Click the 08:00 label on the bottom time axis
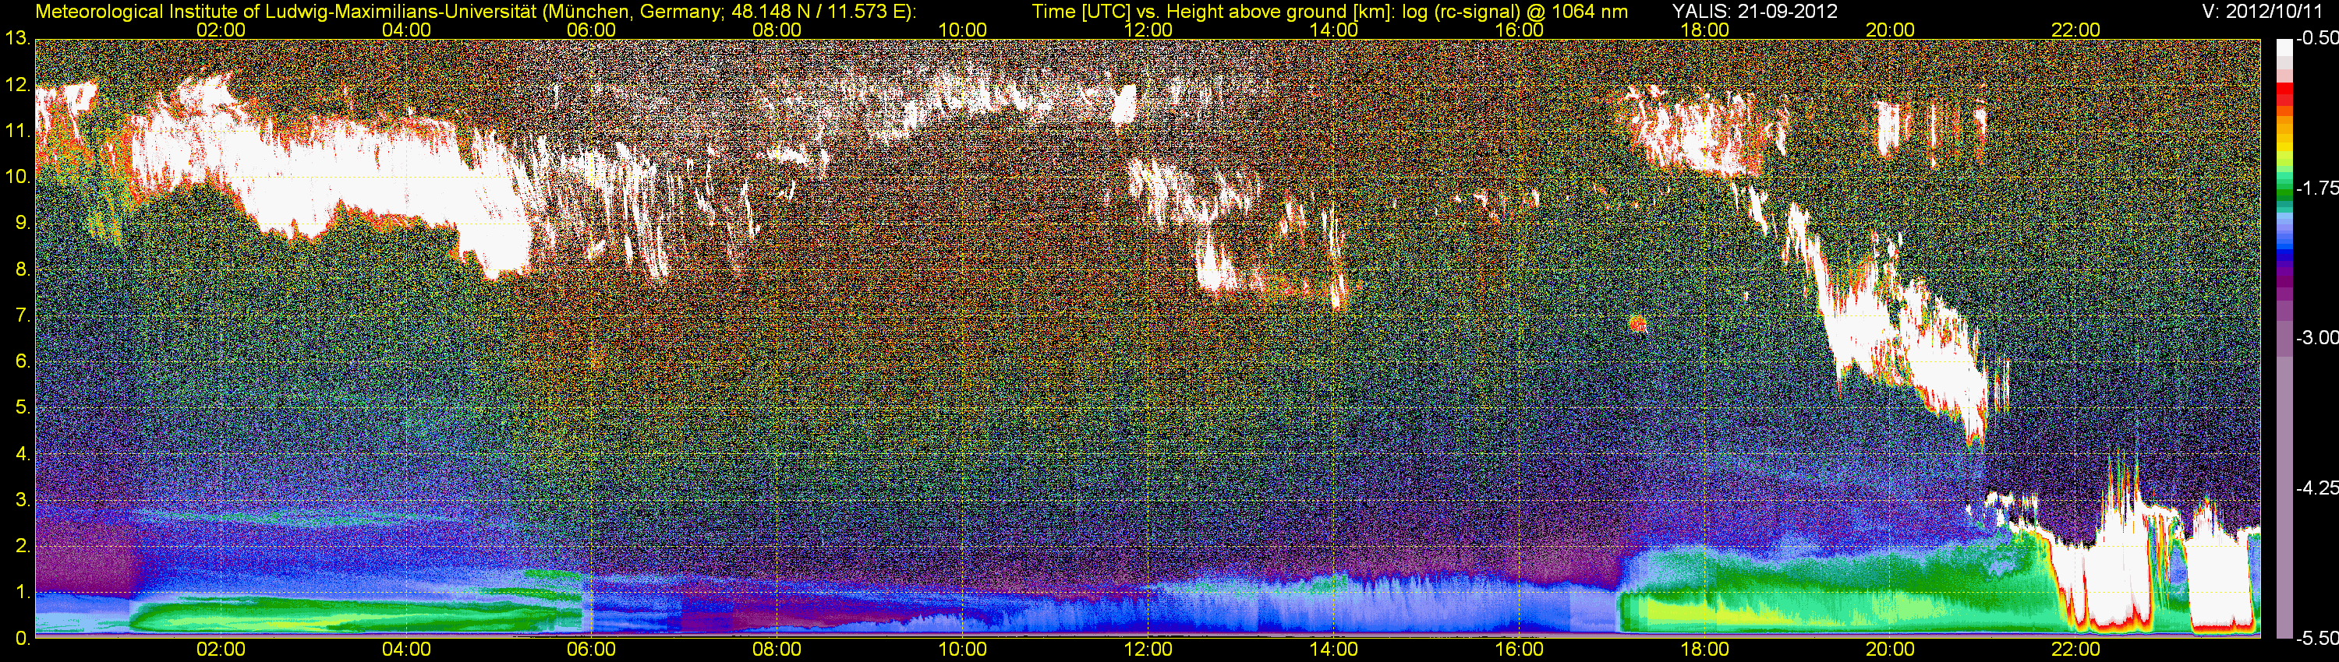 pos(777,650)
